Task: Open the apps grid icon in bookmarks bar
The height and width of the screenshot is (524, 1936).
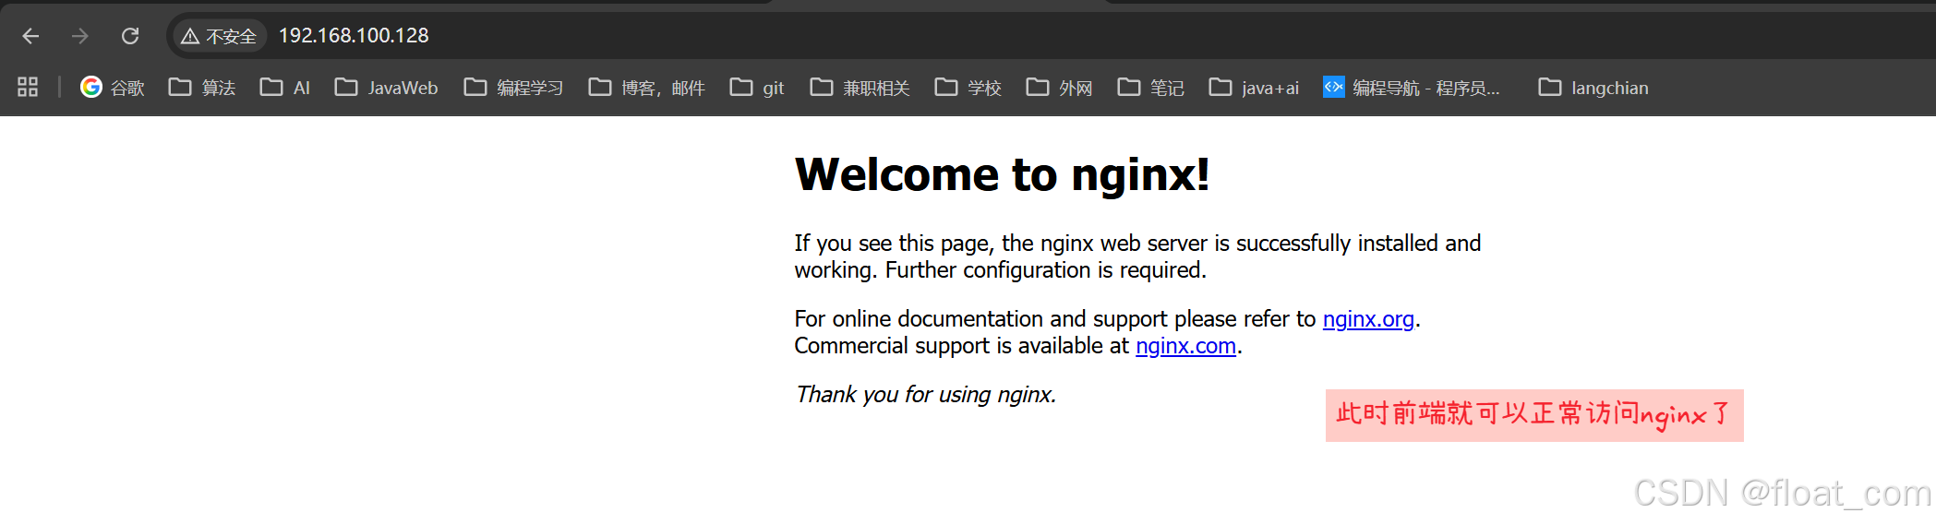Action: [28, 88]
